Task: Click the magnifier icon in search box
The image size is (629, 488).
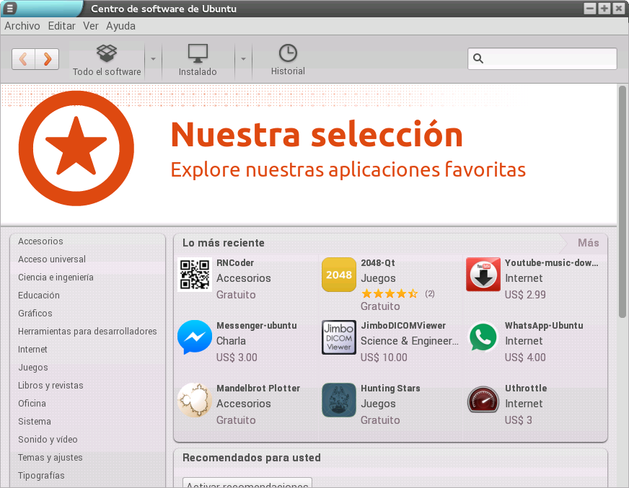Action: click(478, 58)
